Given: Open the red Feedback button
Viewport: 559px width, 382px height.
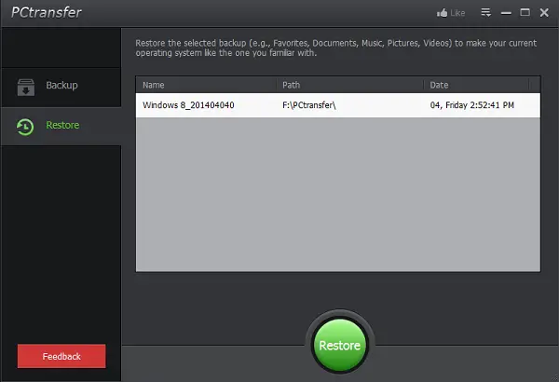Looking at the screenshot, I should 61,356.
